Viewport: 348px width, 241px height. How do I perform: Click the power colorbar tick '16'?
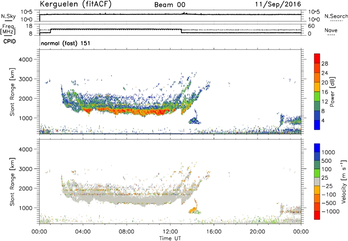pos(325,92)
